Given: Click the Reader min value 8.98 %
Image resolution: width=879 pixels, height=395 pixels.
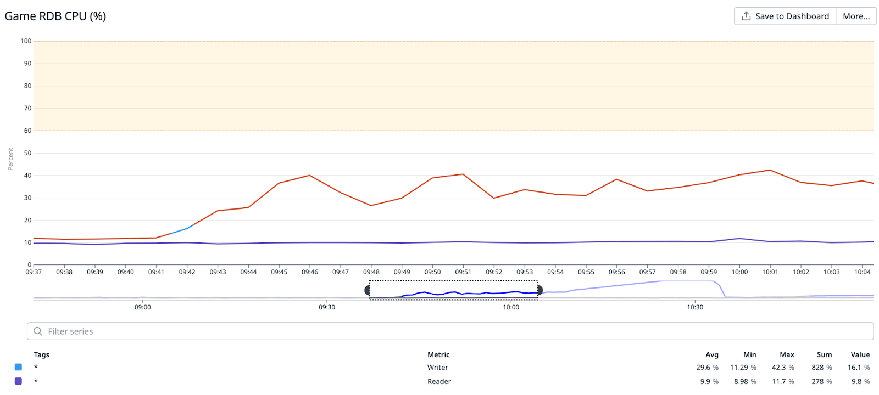Looking at the screenshot, I should 745,381.
